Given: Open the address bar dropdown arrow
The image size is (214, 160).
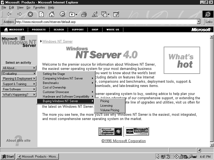Looking at the screenshot, I should 198,22.
